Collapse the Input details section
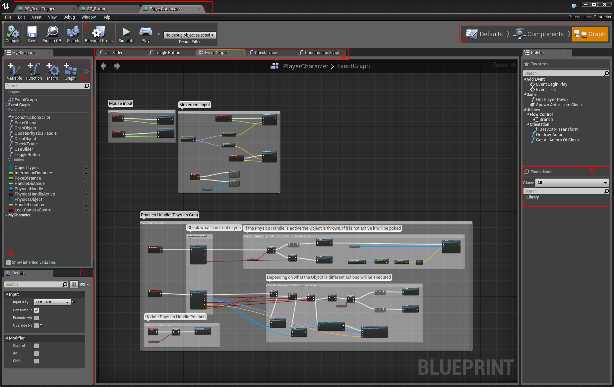This screenshot has height=387, width=614. pos(7,294)
